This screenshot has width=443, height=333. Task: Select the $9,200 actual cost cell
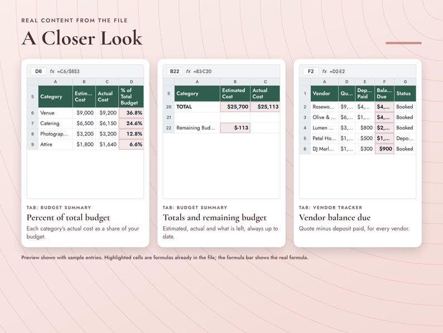point(107,113)
